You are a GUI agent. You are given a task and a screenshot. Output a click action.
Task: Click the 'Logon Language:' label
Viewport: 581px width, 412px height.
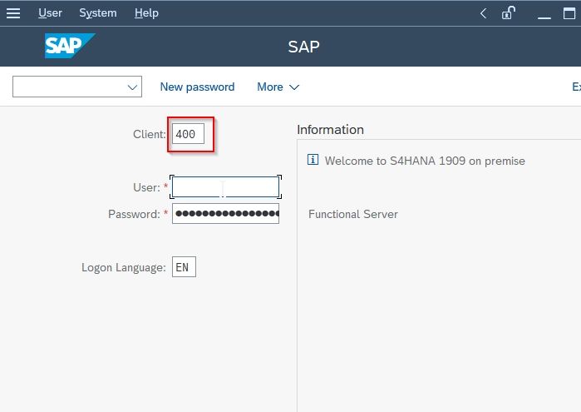click(x=123, y=268)
